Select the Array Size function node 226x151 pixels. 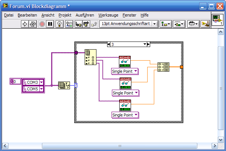pyautogui.click(x=64, y=86)
